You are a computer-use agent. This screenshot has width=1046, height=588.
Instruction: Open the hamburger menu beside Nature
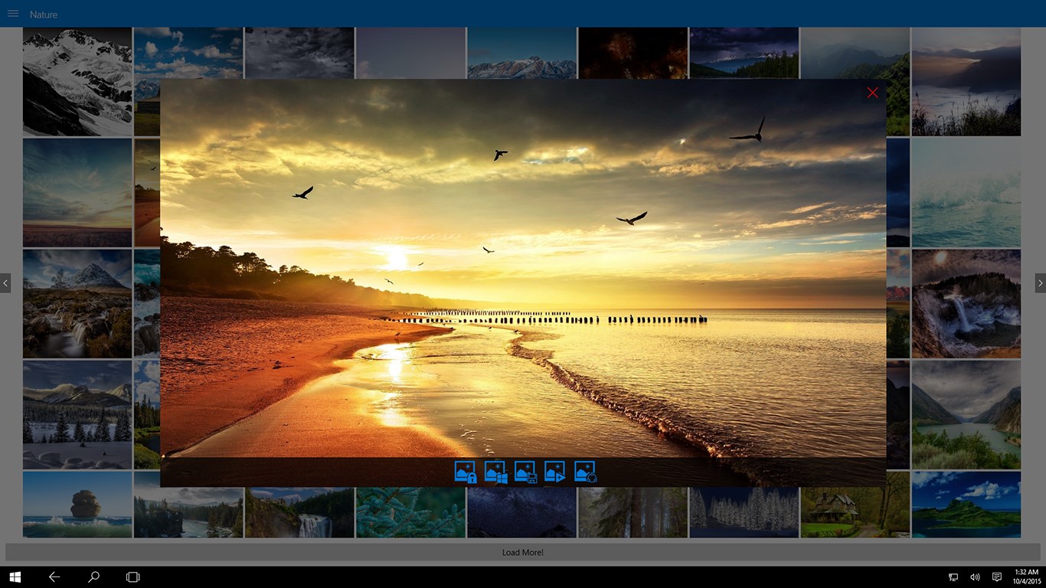point(13,14)
